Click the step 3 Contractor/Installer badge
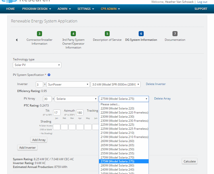The width and height of the screenshot is (214, 174). 40,34
